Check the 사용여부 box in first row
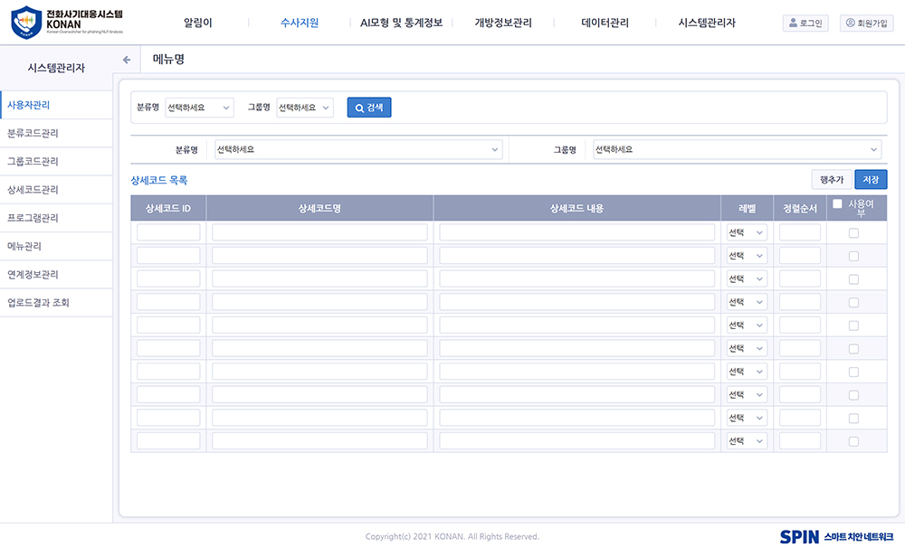 853,233
